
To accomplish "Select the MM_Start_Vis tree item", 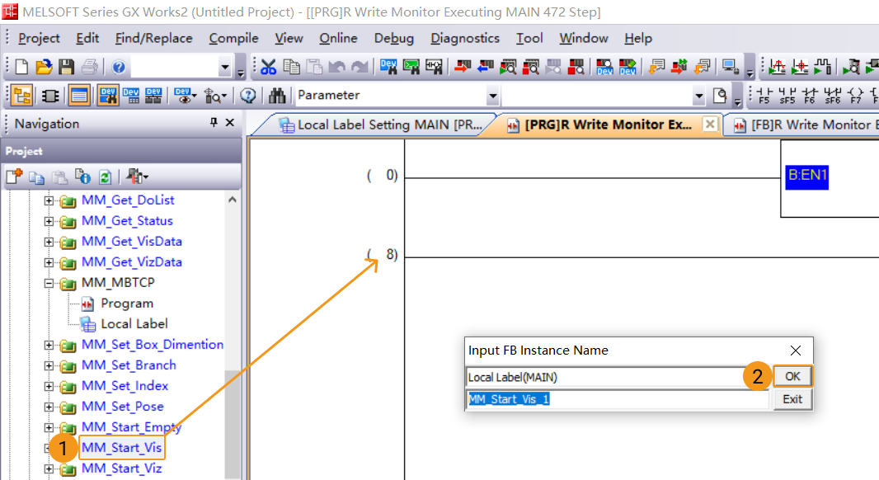I will (x=122, y=448).
